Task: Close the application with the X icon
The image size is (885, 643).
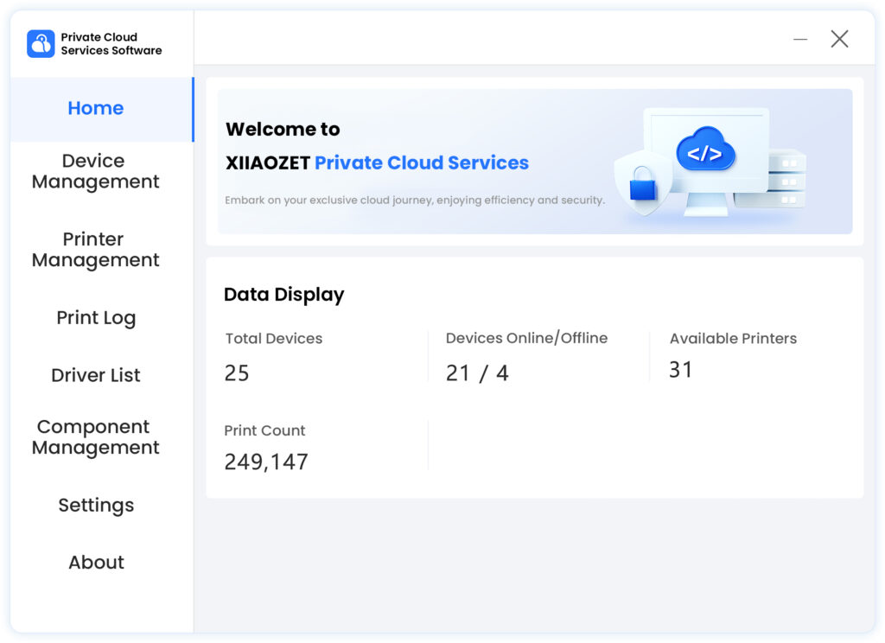Action: coord(839,39)
